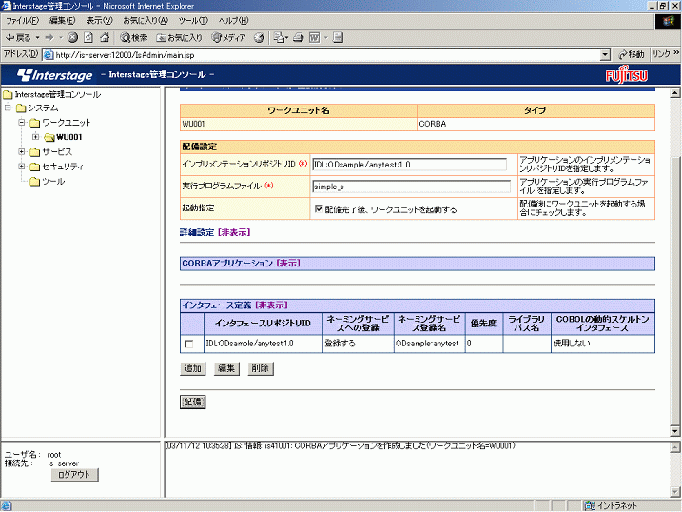Collapse the ワークユニット tree node
Image resolution: width=682 pixels, height=512 pixels.
click(x=22, y=123)
